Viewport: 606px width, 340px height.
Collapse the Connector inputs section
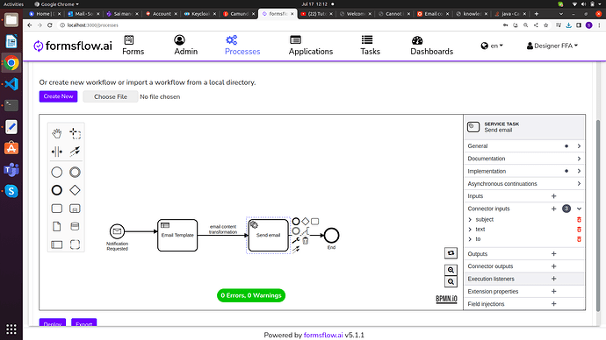[x=579, y=209]
